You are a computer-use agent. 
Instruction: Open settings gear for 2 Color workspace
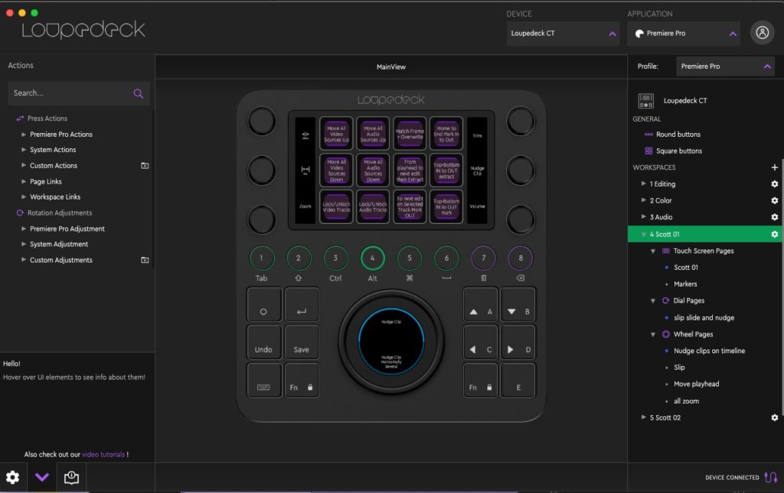pyautogui.click(x=774, y=200)
